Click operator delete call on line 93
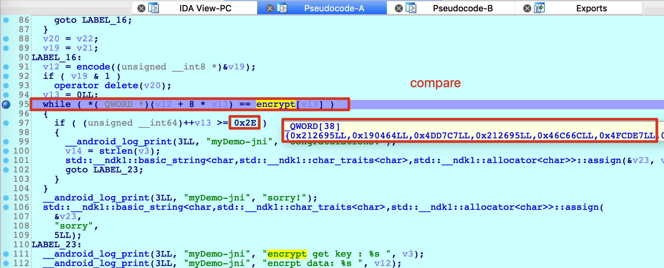 96,86
